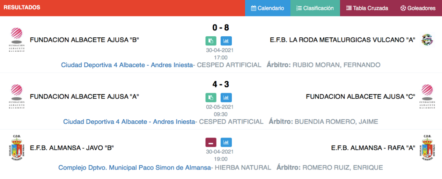This screenshot has width=442, height=179.
Task: Click Fundacion Albacete Ajusa "C" team logo
Action: tap(427, 97)
